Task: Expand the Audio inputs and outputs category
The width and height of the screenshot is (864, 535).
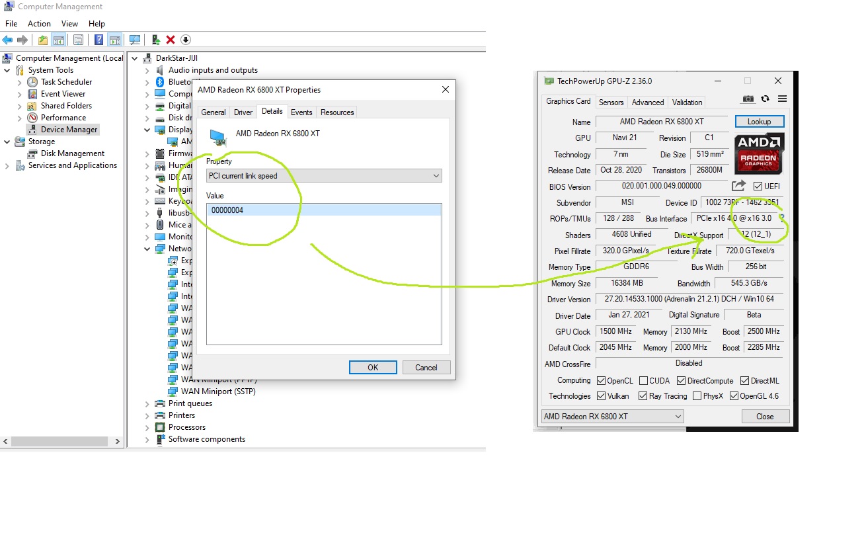Action: [147, 70]
